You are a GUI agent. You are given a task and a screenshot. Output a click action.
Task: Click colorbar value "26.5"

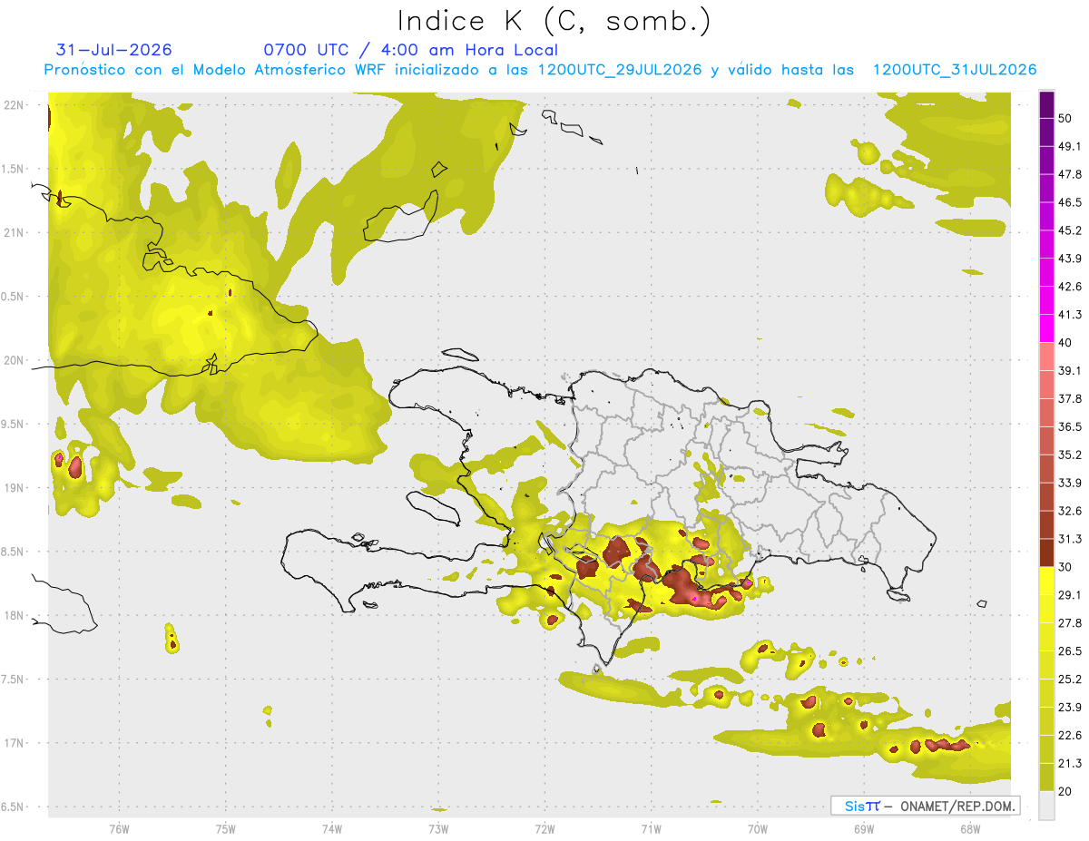[x=1071, y=651]
